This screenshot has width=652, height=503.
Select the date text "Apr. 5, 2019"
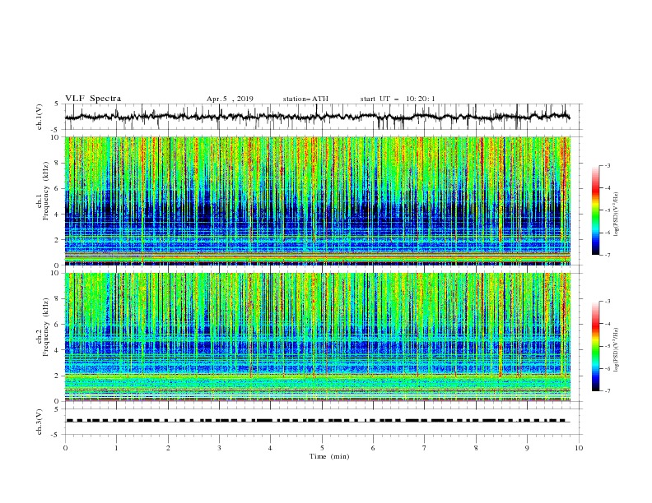click(x=230, y=99)
